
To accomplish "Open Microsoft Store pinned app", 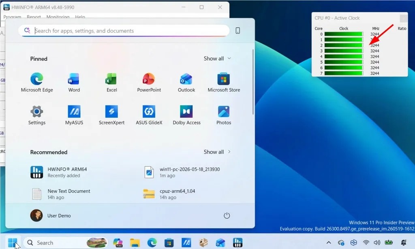I will click(224, 82).
